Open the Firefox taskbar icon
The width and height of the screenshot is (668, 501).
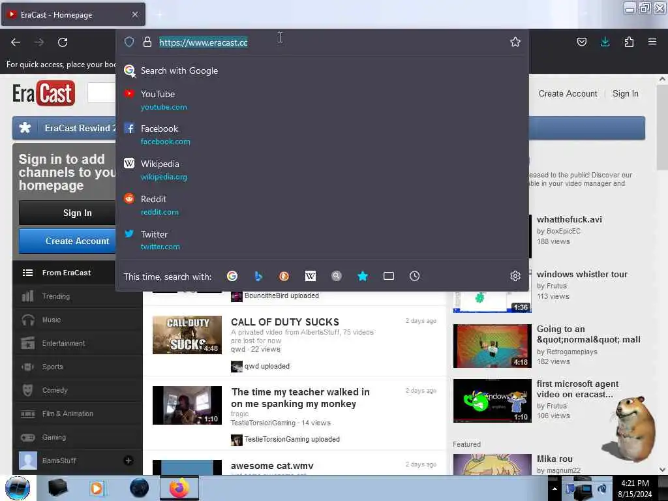click(179, 488)
